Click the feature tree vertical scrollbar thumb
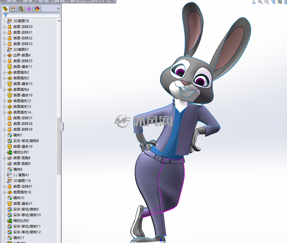Screen dimensions: 287x243 pos(59,146)
